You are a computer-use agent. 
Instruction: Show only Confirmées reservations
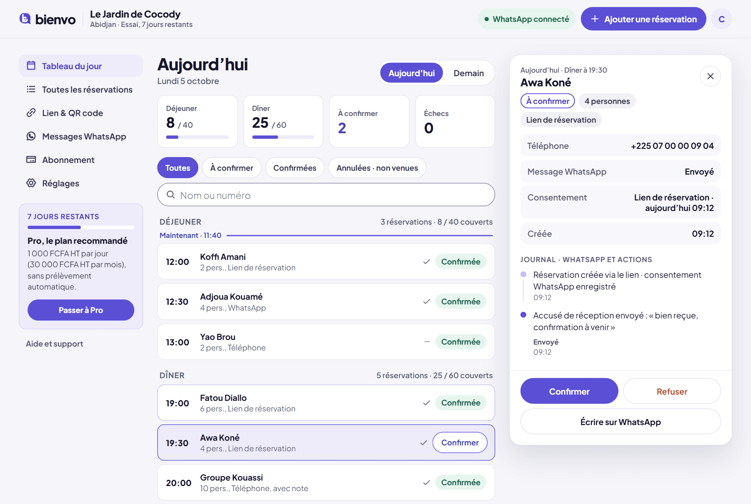click(295, 168)
